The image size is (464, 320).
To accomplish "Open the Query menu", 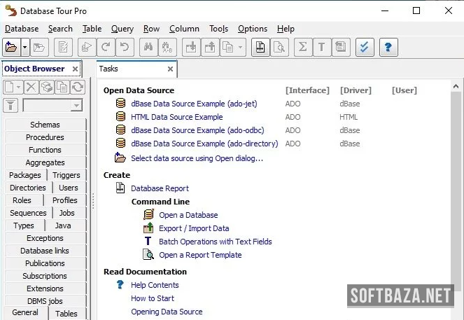I will click(x=122, y=29).
